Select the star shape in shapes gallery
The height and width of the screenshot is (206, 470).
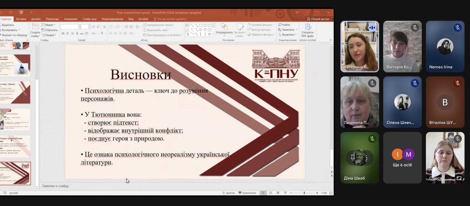[209, 34]
